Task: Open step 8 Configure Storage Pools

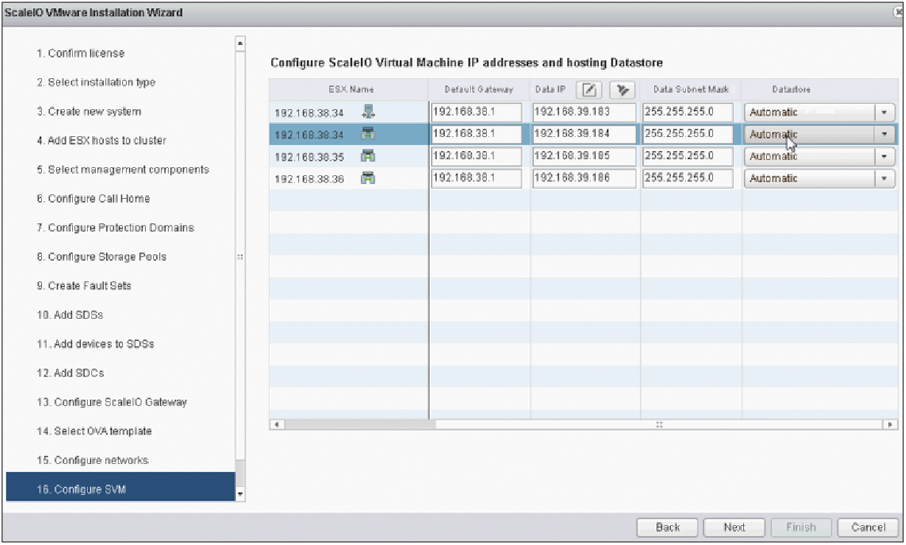Action: 101,257
